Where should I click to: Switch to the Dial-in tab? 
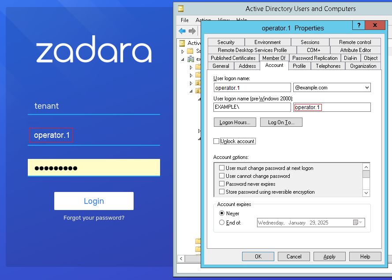point(351,58)
